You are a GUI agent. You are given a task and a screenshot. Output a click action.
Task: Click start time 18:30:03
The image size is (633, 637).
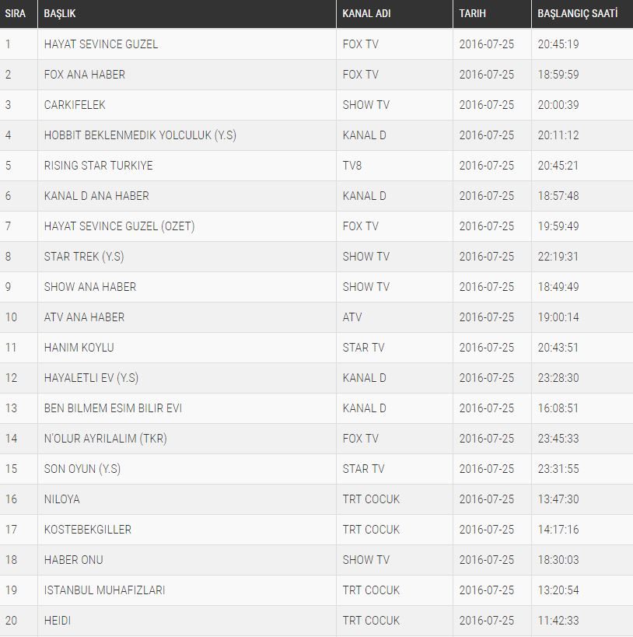point(558,560)
